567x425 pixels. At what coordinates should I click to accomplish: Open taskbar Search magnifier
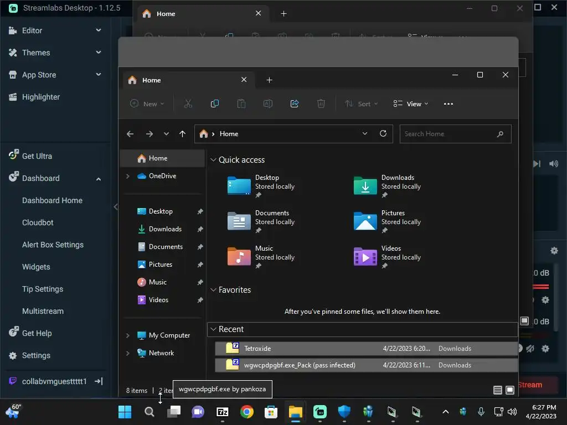click(x=150, y=412)
